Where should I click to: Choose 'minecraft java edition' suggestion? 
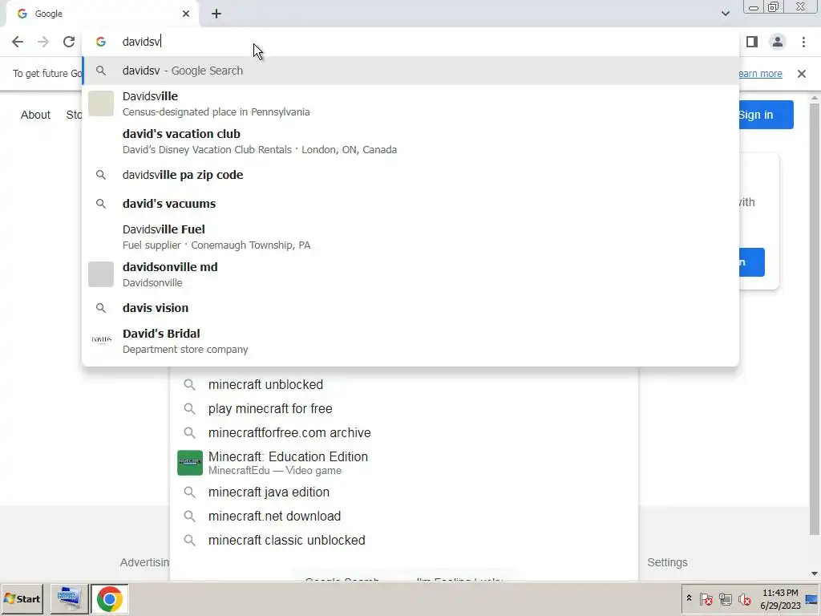[x=404, y=492]
